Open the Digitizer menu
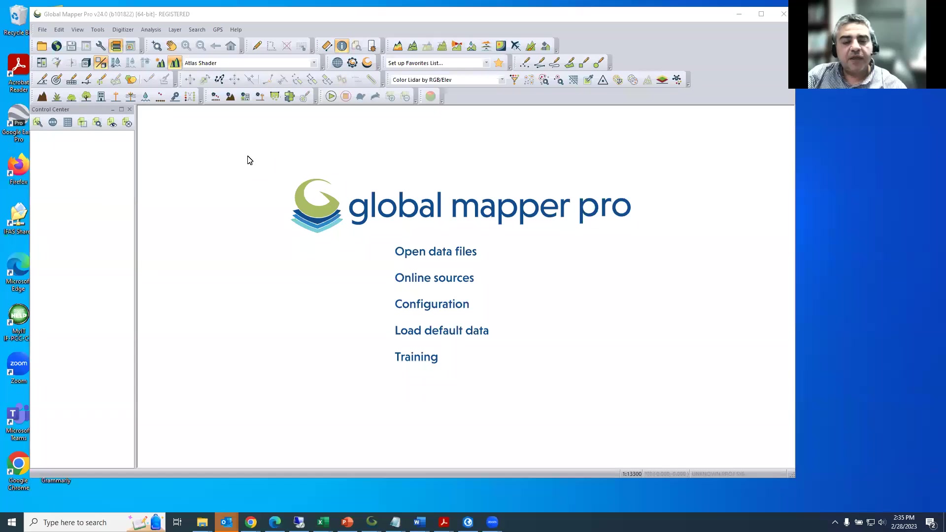946x532 pixels. [123, 30]
